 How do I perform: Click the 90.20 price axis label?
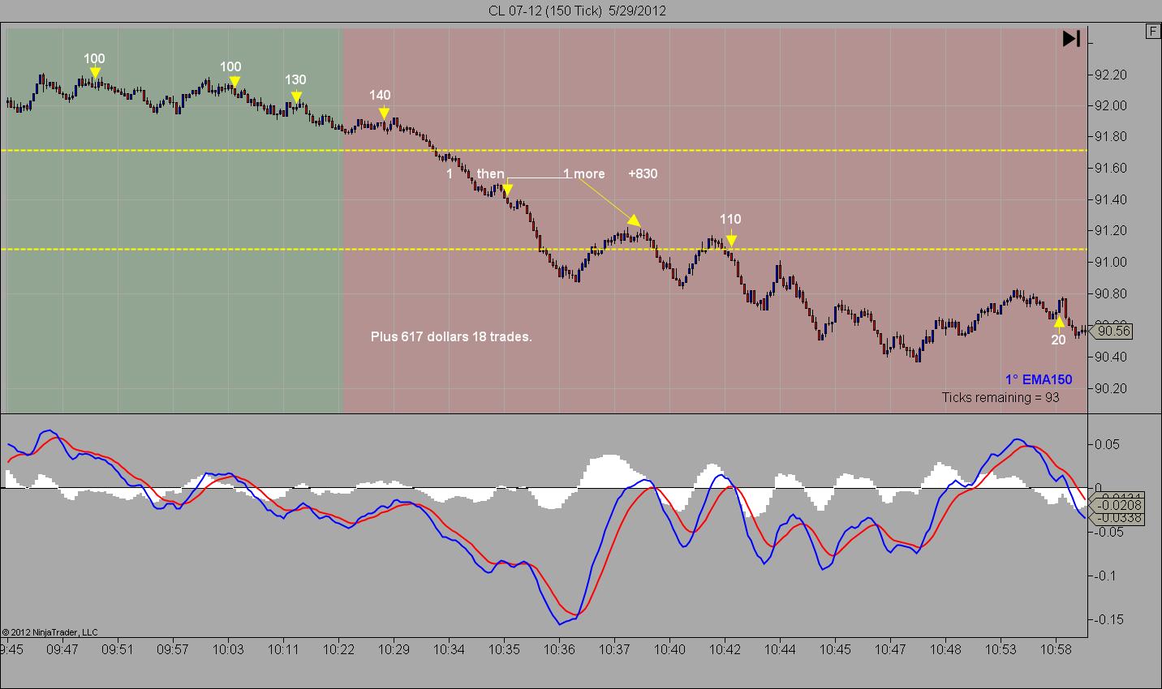[1110, 388]
